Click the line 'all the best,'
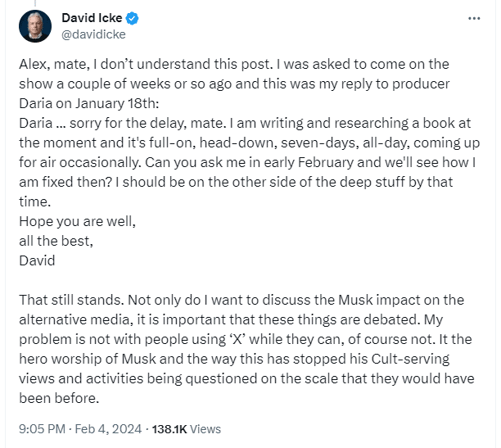 tap(56, 241)
